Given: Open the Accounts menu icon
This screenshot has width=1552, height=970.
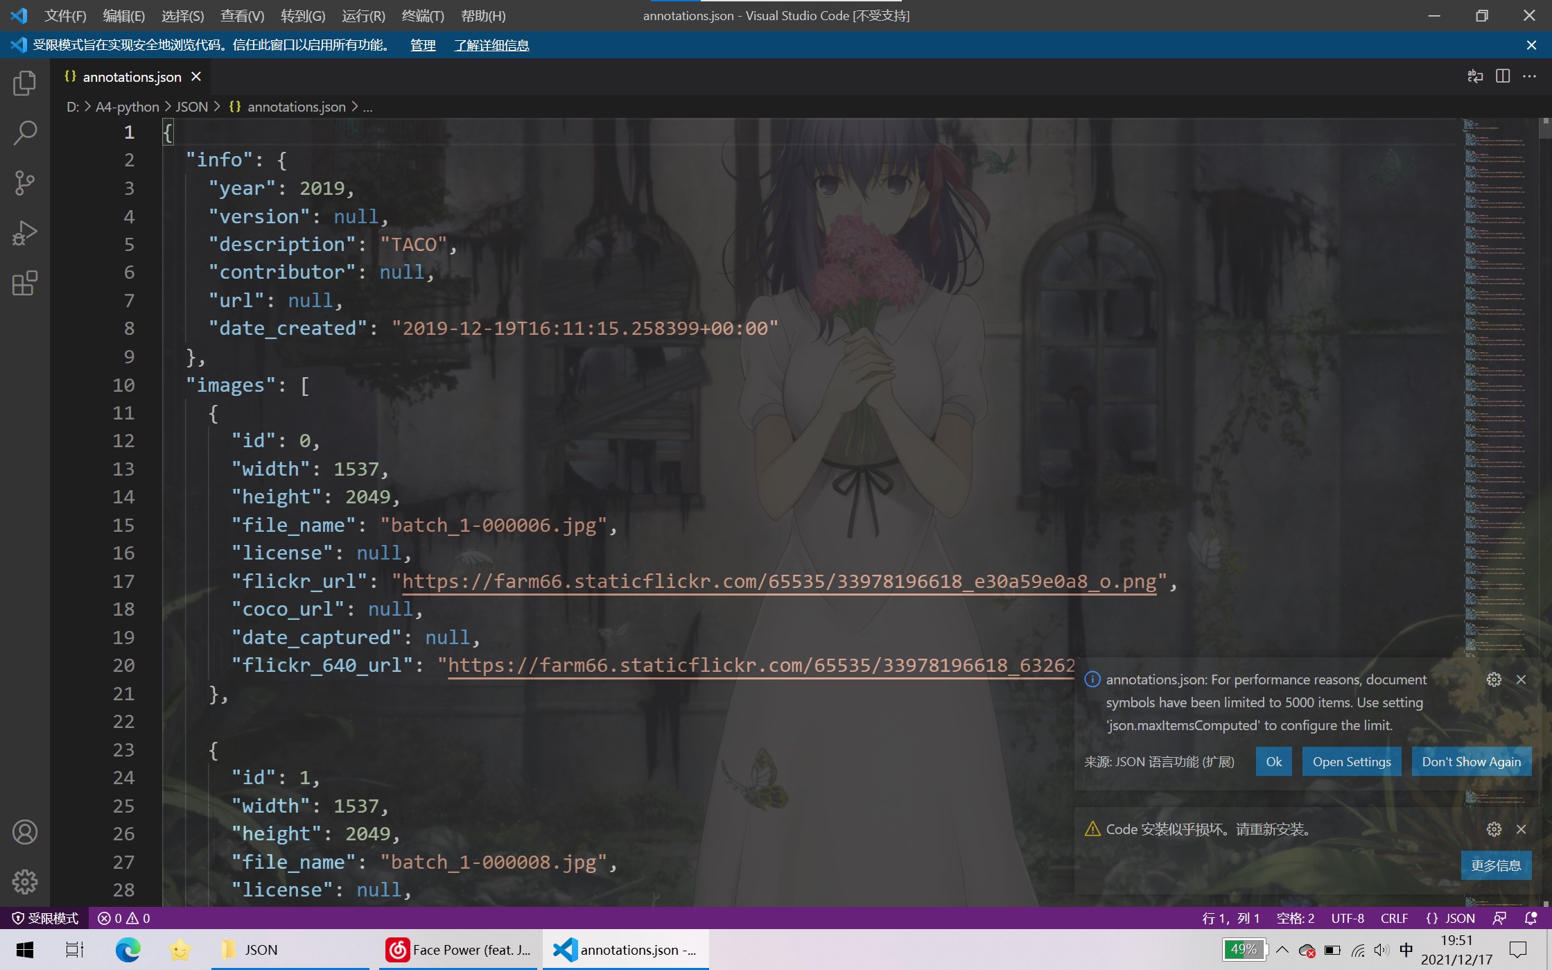Looking at the screenshot, I should point(25,832).
